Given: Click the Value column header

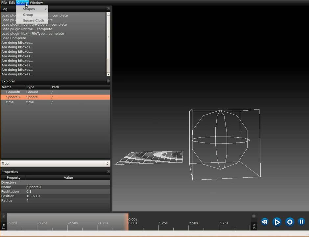Looking at the screenshot, I should (68, 178).
